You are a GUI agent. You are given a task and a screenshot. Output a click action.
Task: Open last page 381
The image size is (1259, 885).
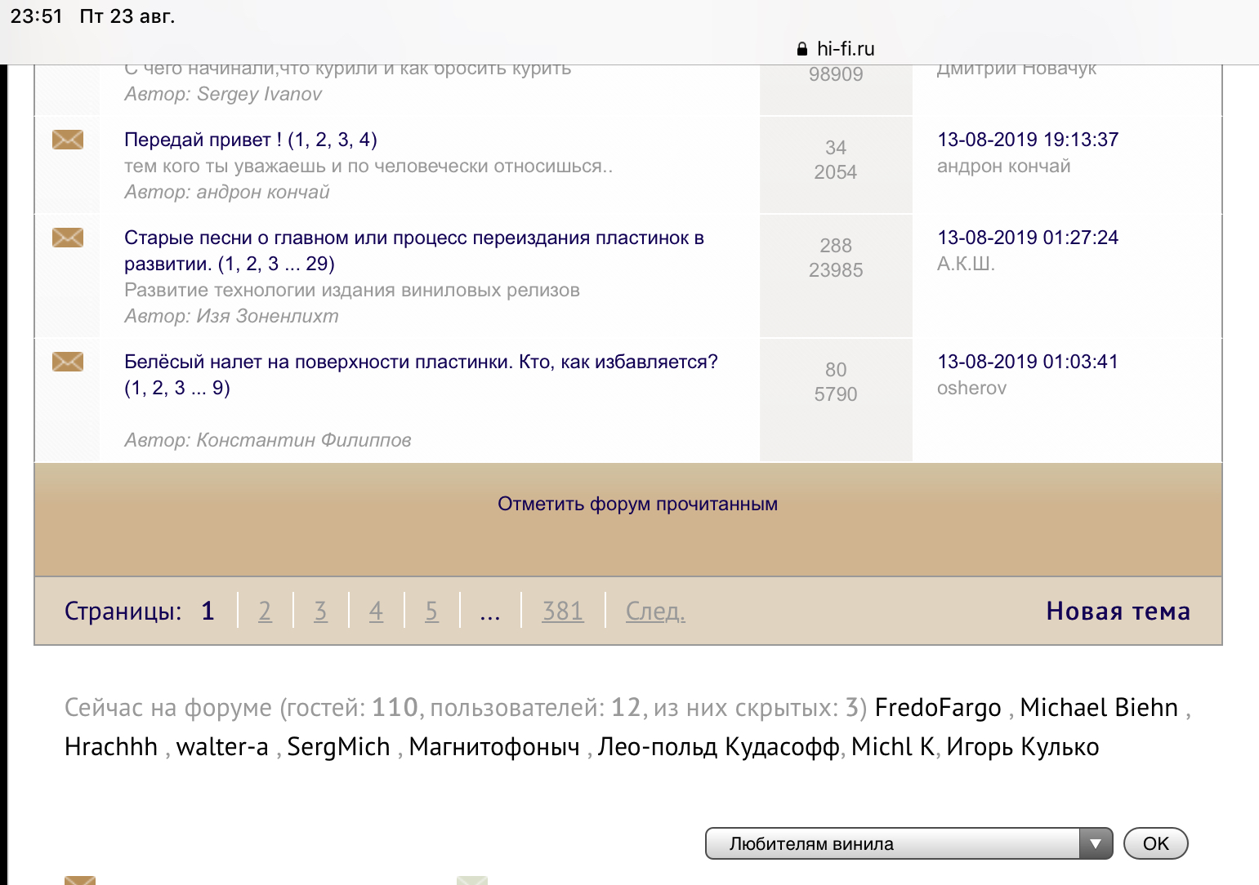pos(562,611)
